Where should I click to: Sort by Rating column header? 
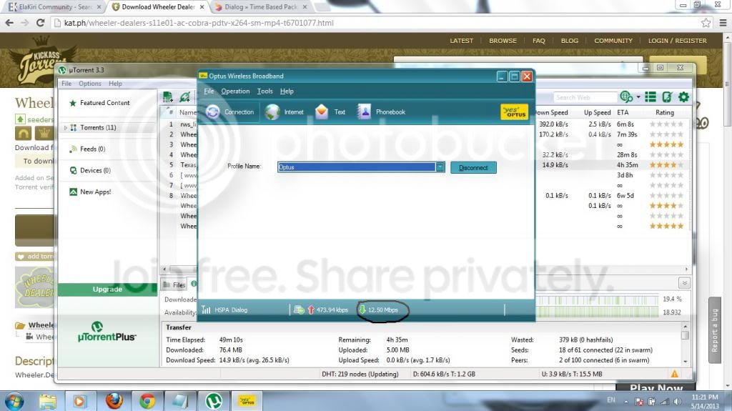(665, 112)
